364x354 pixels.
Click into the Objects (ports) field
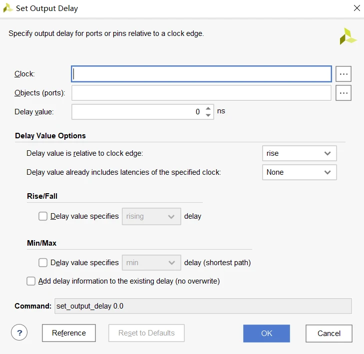tap(201, 93)
